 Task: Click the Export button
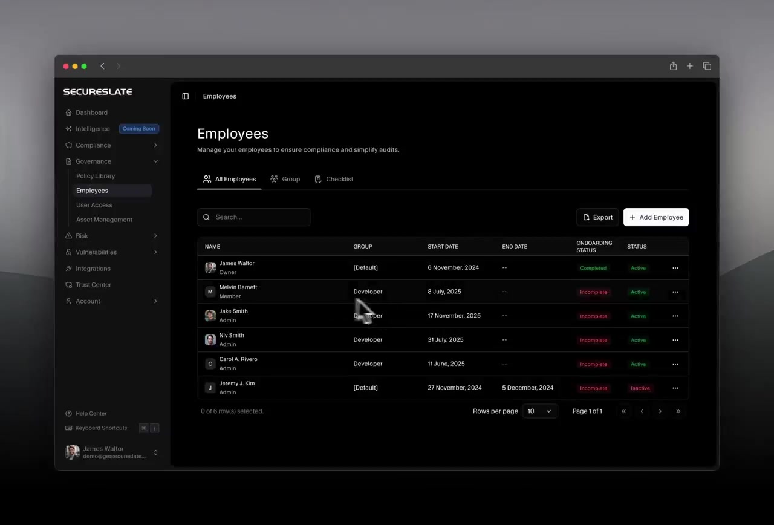(x=597, y=217)
